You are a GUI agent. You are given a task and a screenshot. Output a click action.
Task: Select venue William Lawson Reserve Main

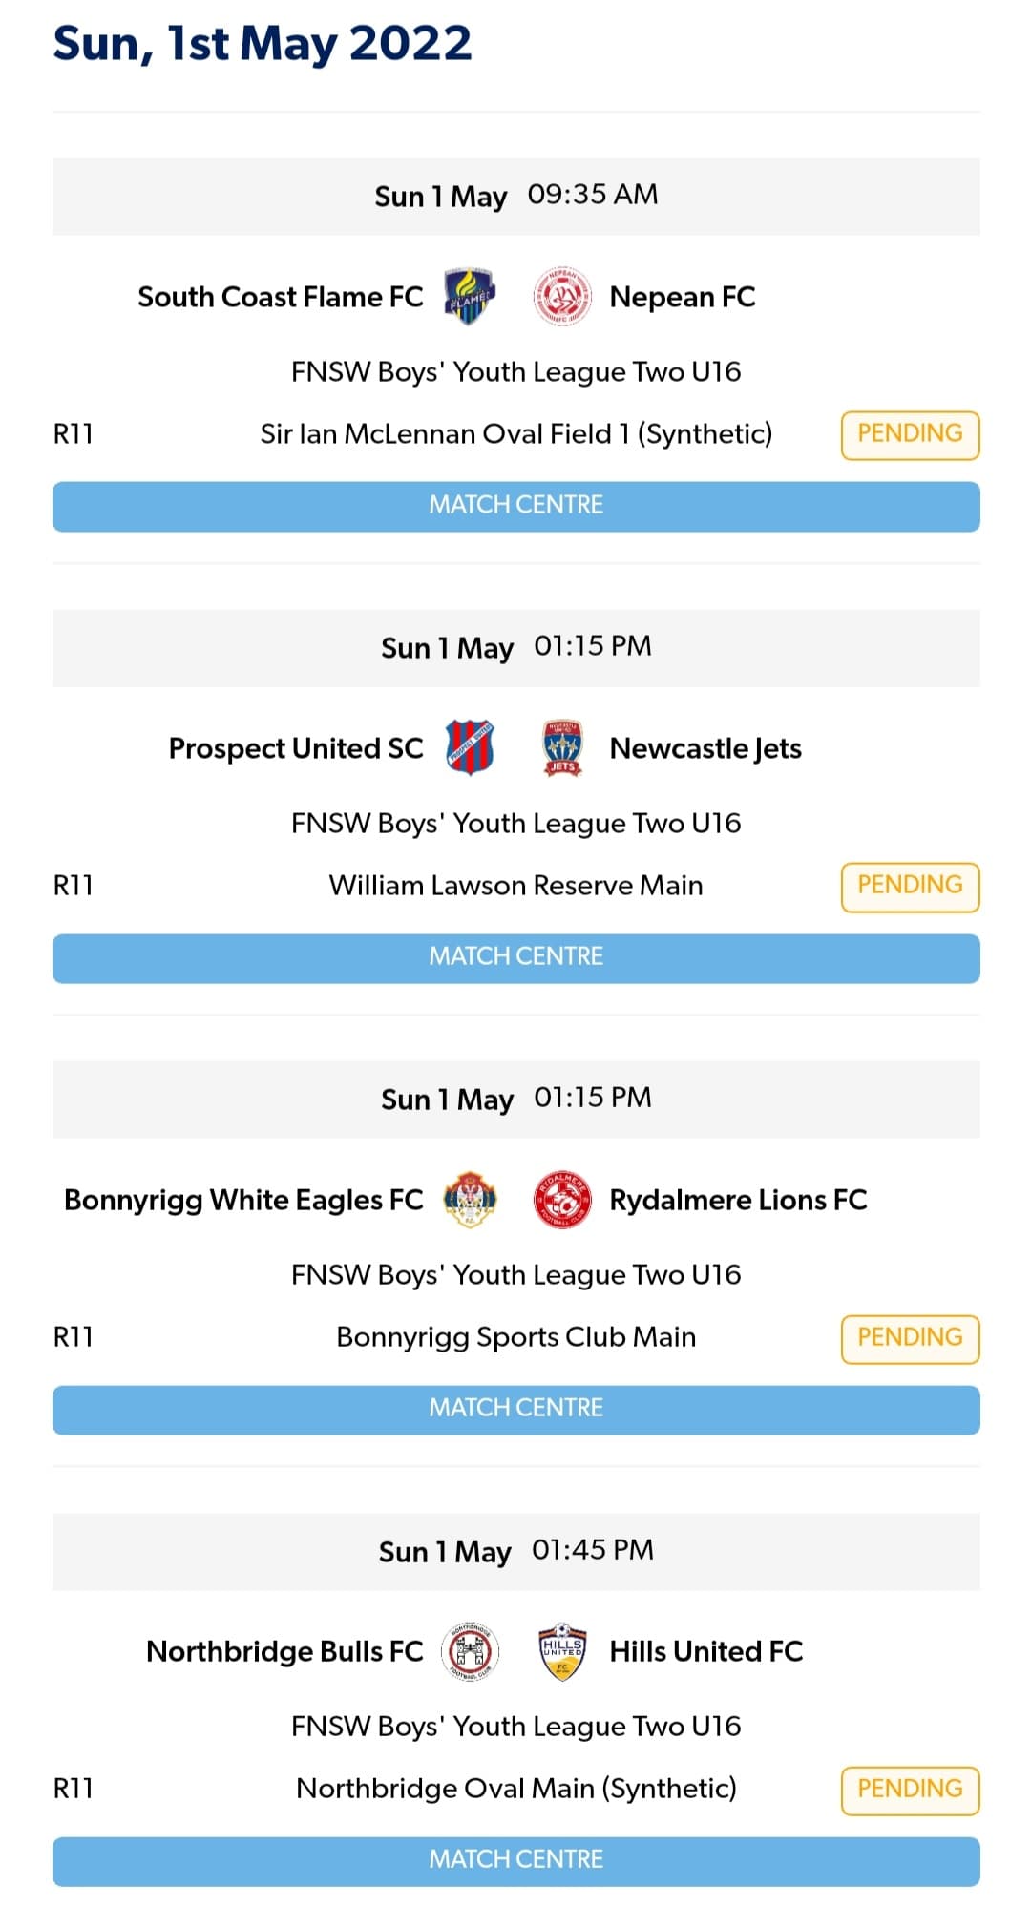click(x=516, y=885)
